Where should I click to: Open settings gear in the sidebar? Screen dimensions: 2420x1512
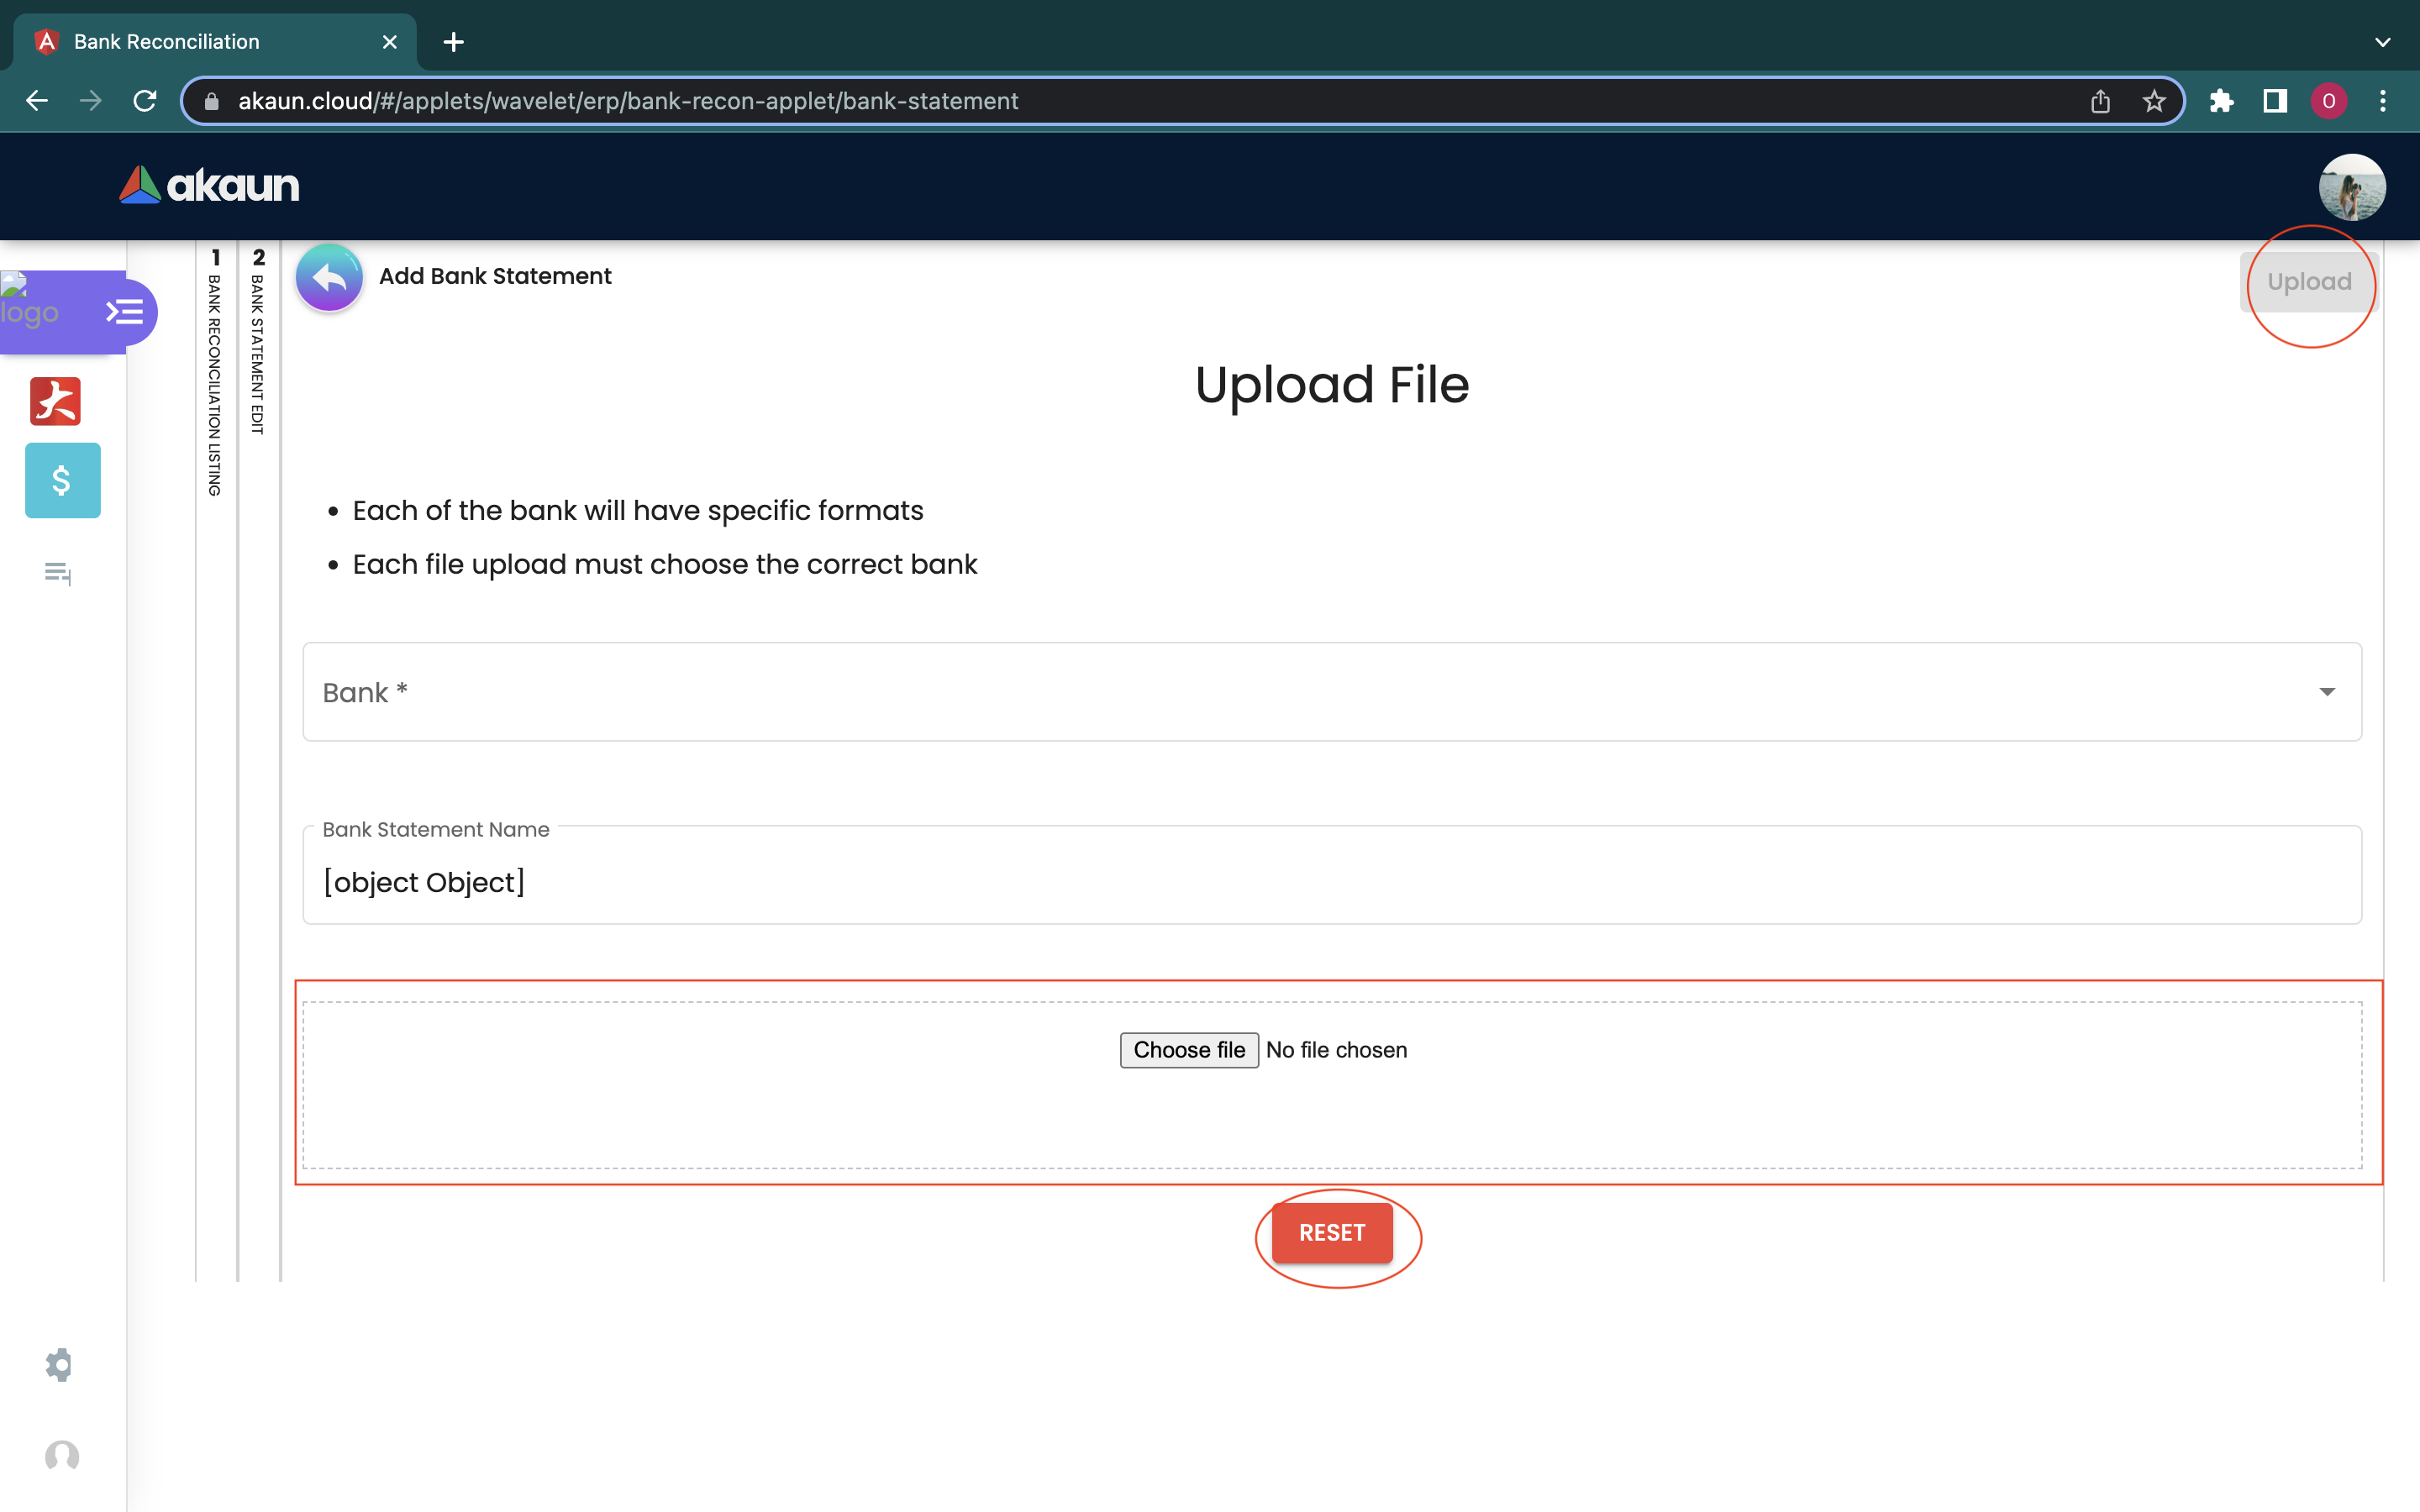pyautogui.click(x=59, y=1365)
